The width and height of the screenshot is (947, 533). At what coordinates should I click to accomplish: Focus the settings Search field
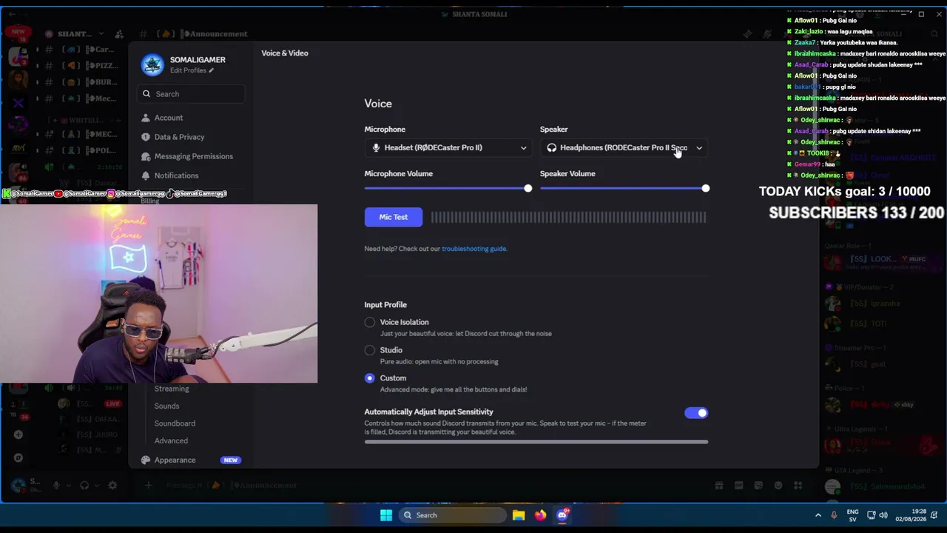click(191, 94)
